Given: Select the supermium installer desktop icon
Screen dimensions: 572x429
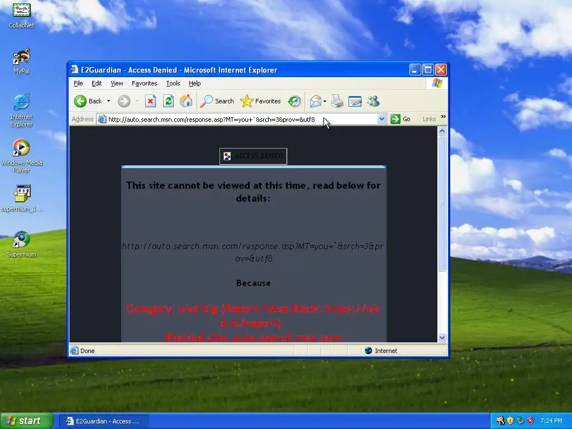Looking at the screenshot, I should 22,198.
